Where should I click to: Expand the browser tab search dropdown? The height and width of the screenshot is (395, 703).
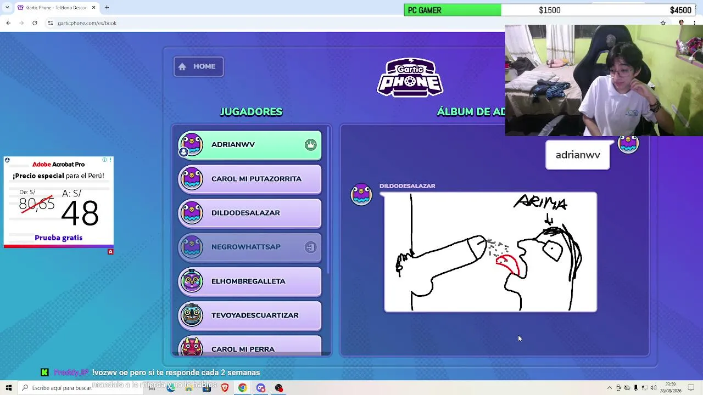pyautogui.click(x=7, y=8)
